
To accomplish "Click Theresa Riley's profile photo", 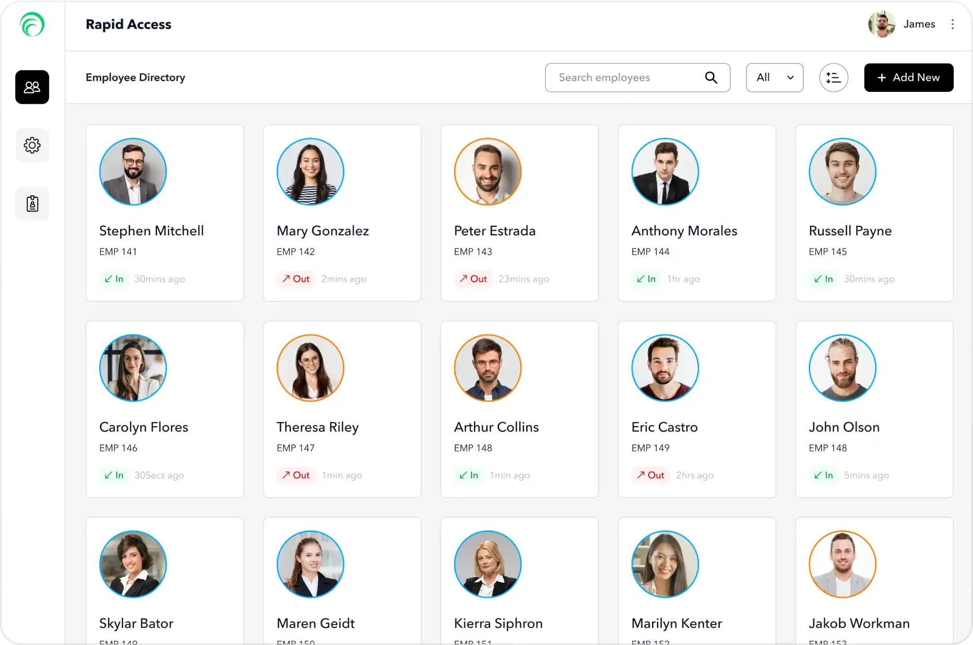I will 310,368.
